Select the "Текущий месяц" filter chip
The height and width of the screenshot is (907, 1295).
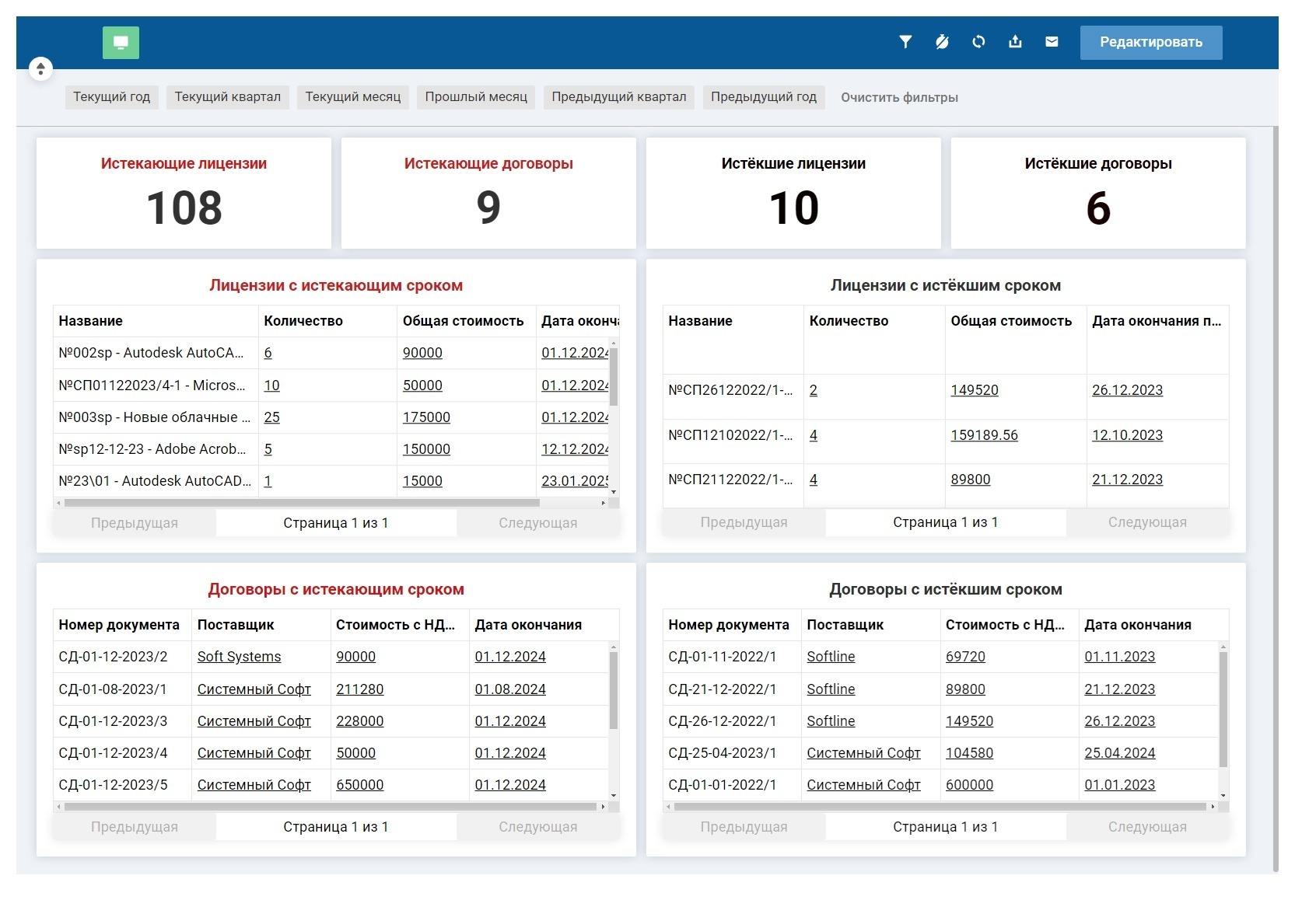tap(352, 97)
